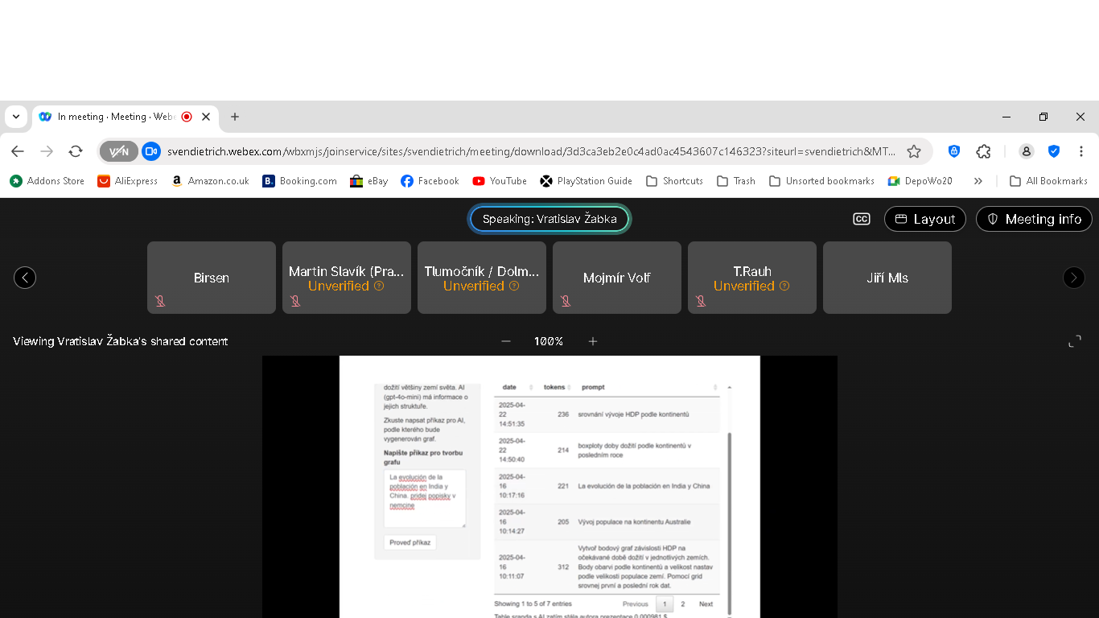Expand hidden bookmarks overflow chevron

978,181
